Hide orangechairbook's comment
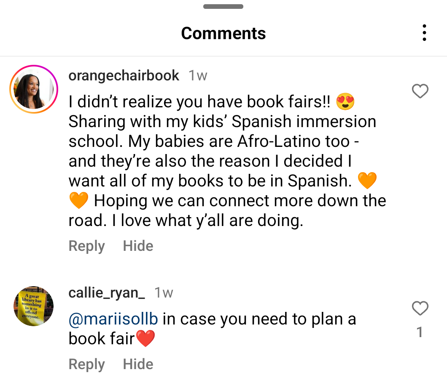The image size is (447, 383). click(138, 246)
